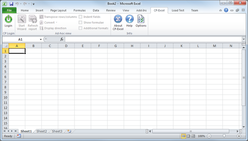Toggle Additional formats checkbox
Image resolution: width=248 pixels, height=141 pixels.
pyautogui.click(x=80, y=28)
